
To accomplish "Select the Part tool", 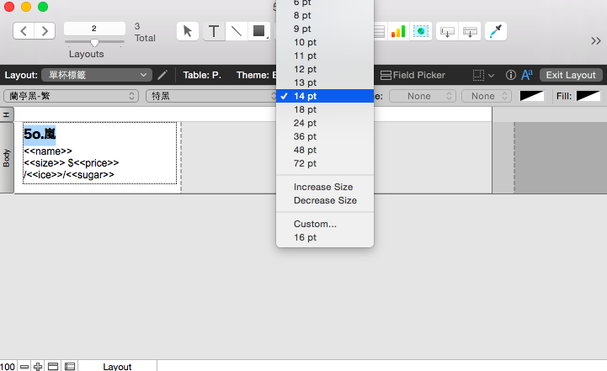I will pyautogui.click(x=470, y=31).
